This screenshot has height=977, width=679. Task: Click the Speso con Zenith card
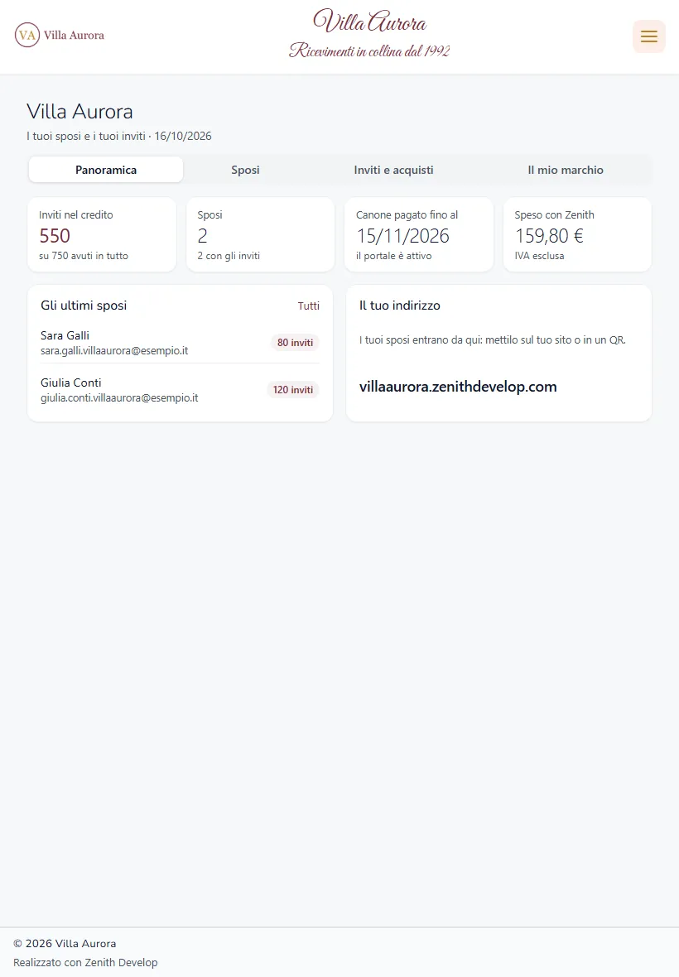577,234
